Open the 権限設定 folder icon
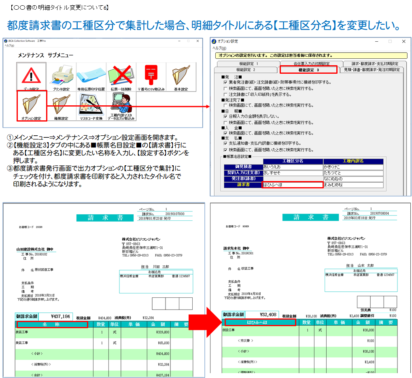This screenshot has width=412, height=378. click(61, 106)
